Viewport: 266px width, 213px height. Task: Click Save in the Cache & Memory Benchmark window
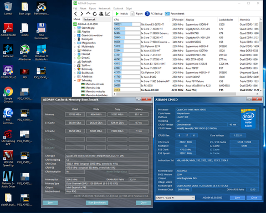(50, 202)
